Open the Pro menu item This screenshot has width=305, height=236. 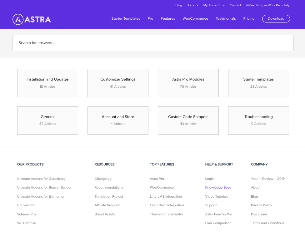[x=150, y=18]
